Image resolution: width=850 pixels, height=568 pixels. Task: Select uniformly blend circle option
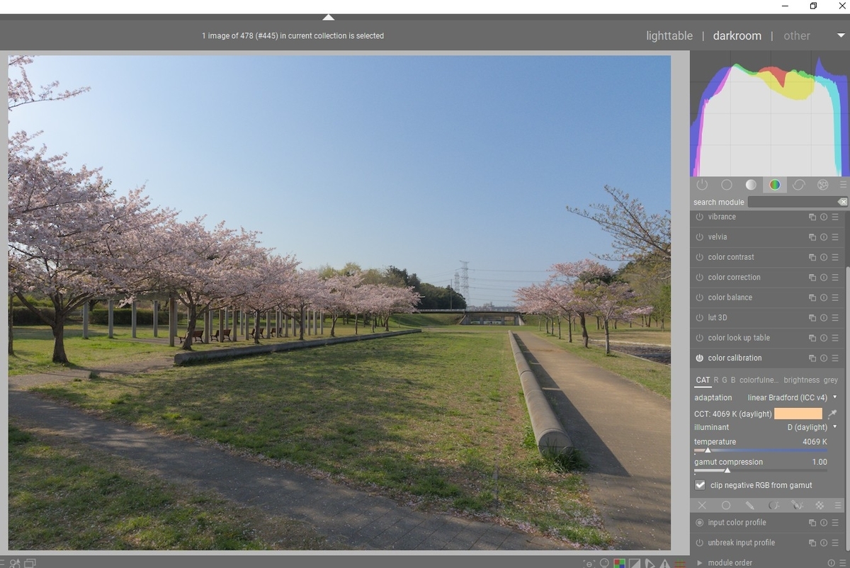click(x=726, y=506)
